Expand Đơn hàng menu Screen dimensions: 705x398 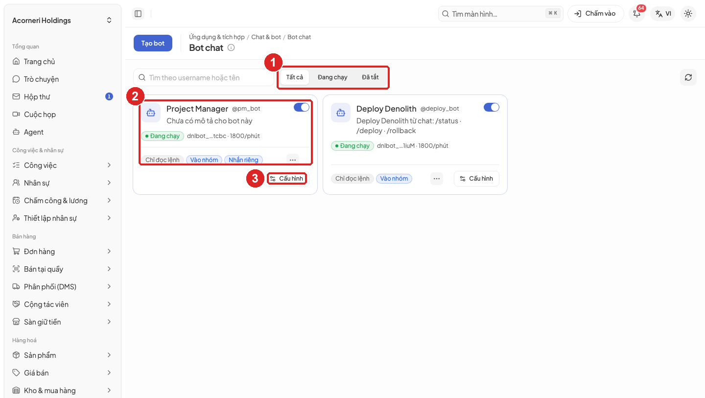tap(63, 252)
